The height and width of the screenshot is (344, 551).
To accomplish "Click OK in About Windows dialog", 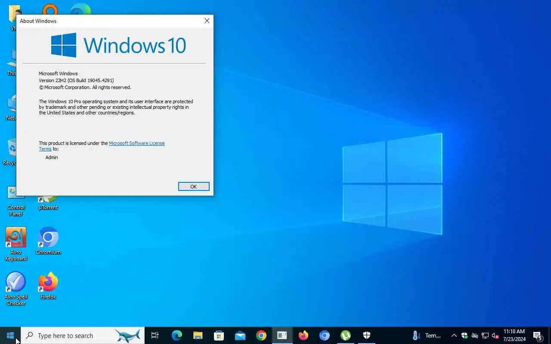I will pos(194,186).
